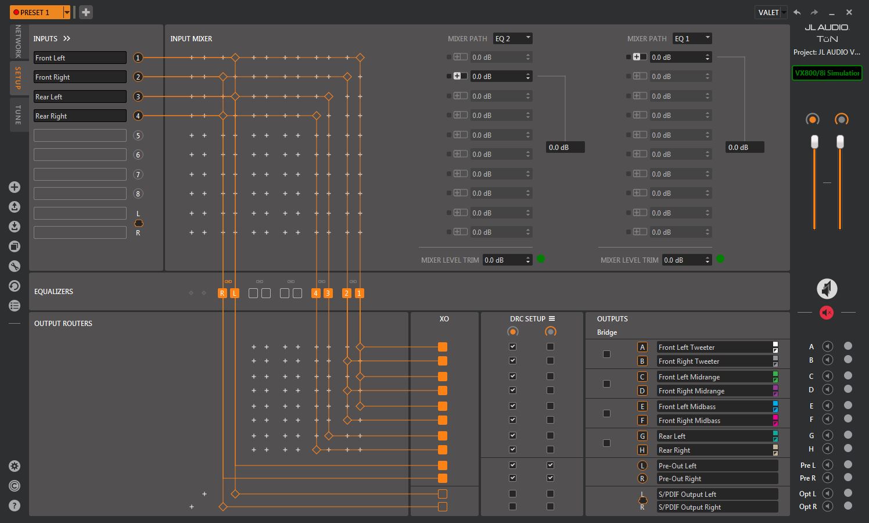869x523 pixels.
Task: Open the VALET dropdown
Action: 771,12
